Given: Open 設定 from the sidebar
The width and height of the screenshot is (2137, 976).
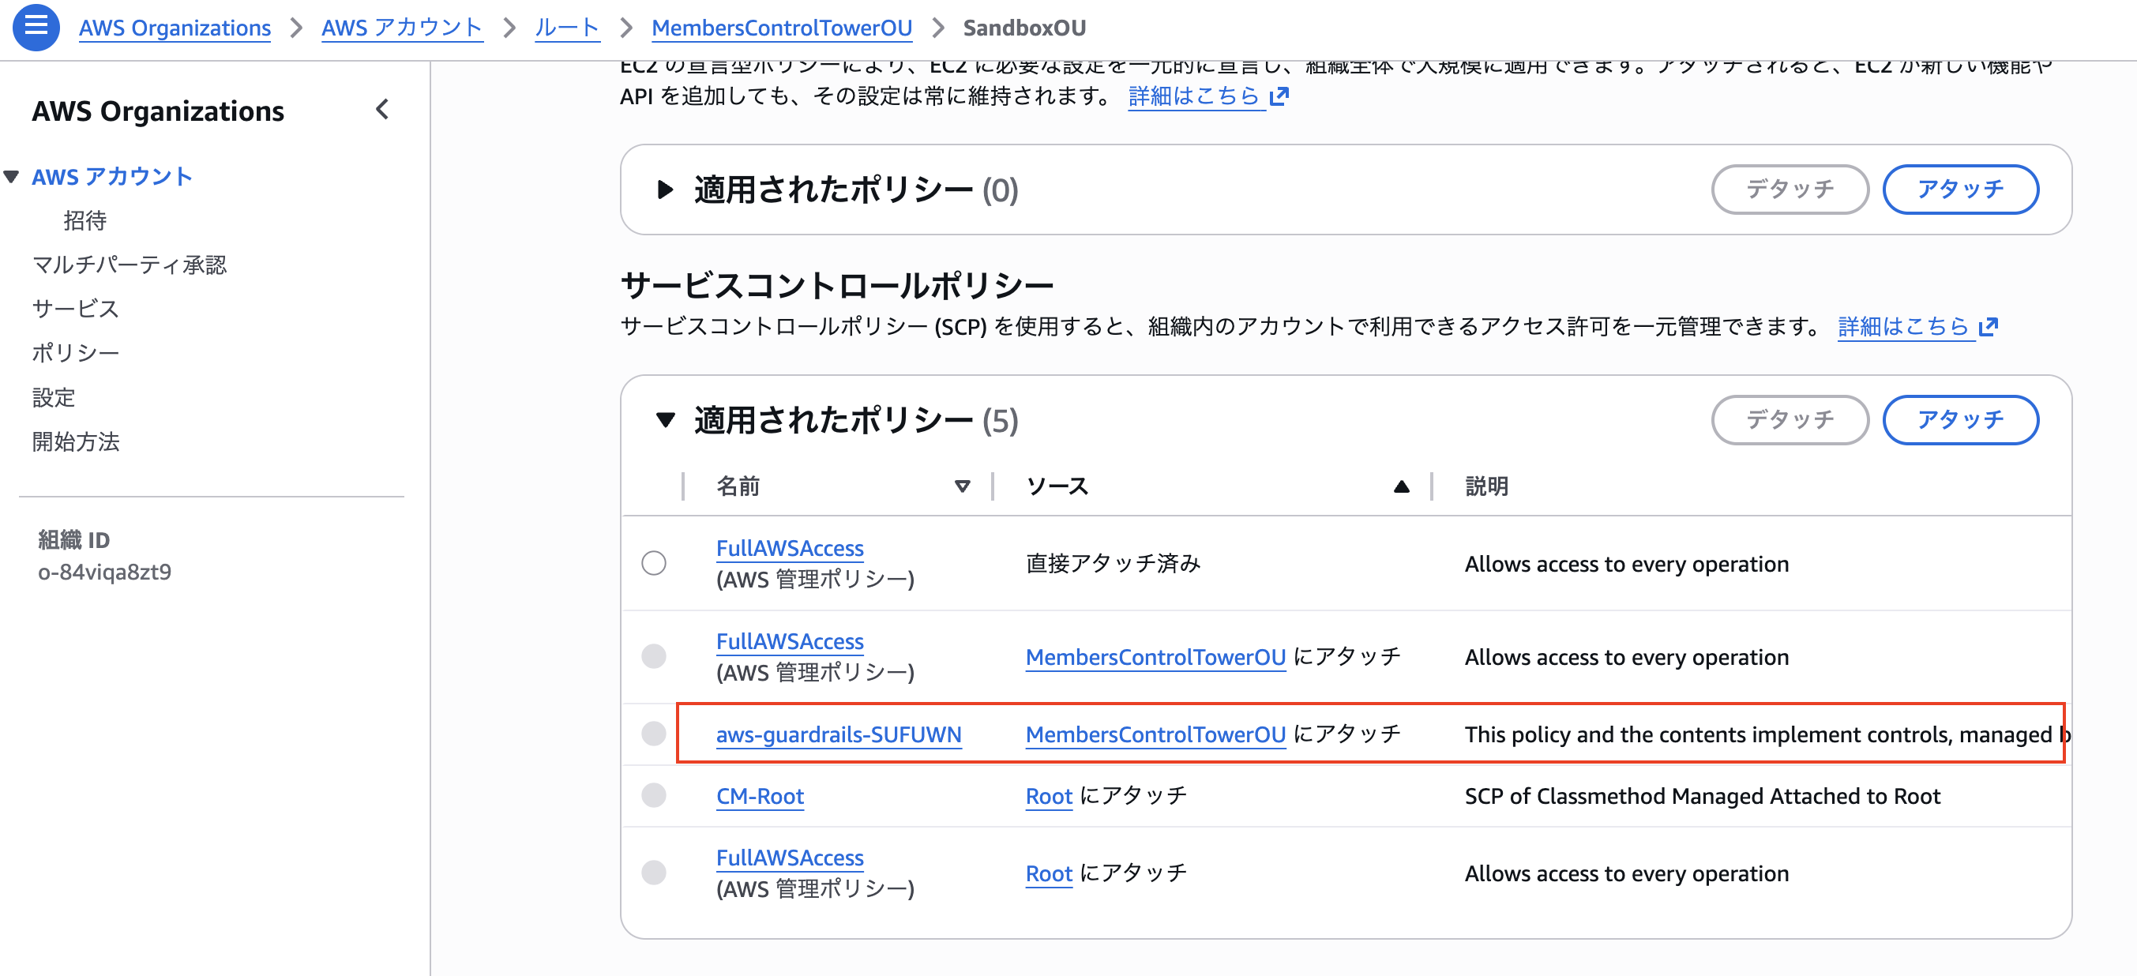Looking at the screenshot, I should 54,397.
